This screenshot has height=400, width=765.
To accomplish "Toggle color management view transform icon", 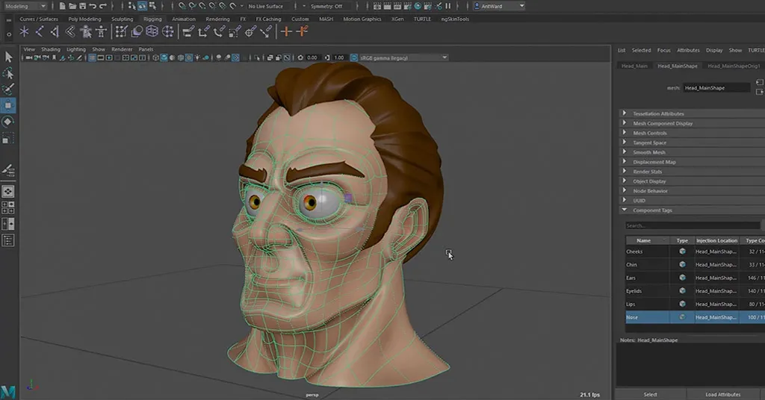I will (x=354, y=57).
